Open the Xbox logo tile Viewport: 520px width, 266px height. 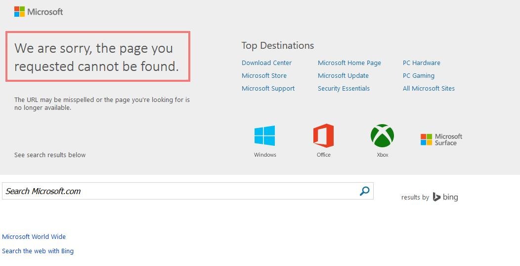383,135
